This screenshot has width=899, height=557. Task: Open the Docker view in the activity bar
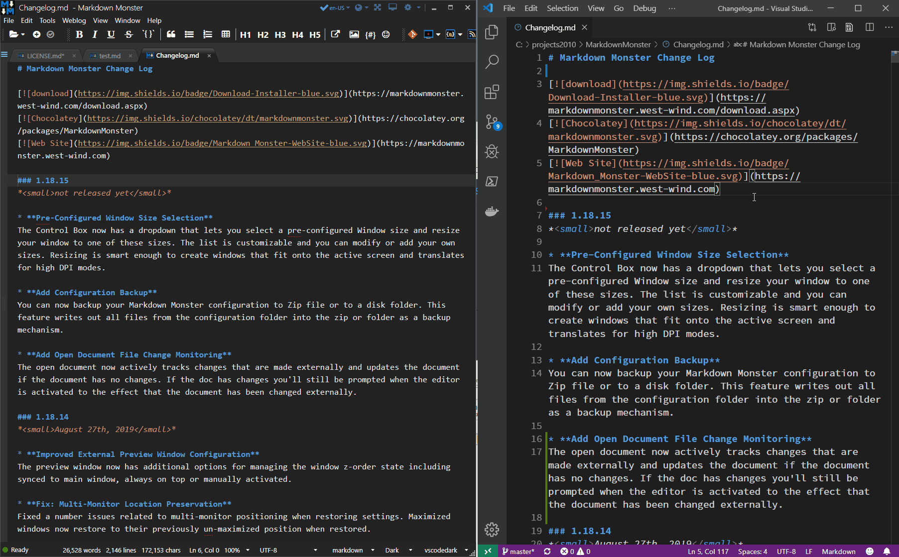(492, 212)
